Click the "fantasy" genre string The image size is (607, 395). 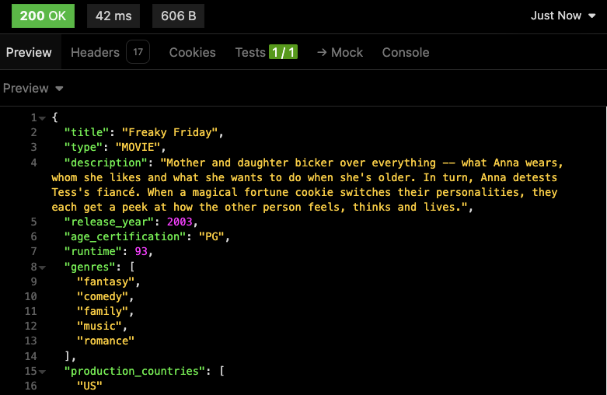(106, 282)
